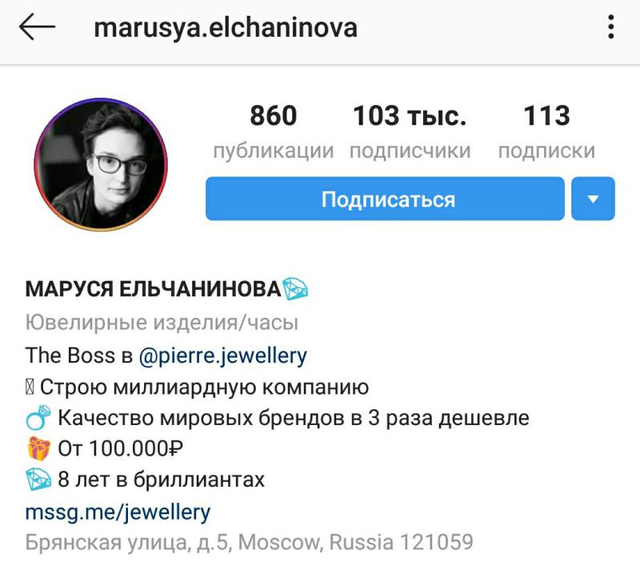The height and width of the screenshot is (562, 640).
Task: Select the marusya.elchaninova username title
Action: click(226, 28)
